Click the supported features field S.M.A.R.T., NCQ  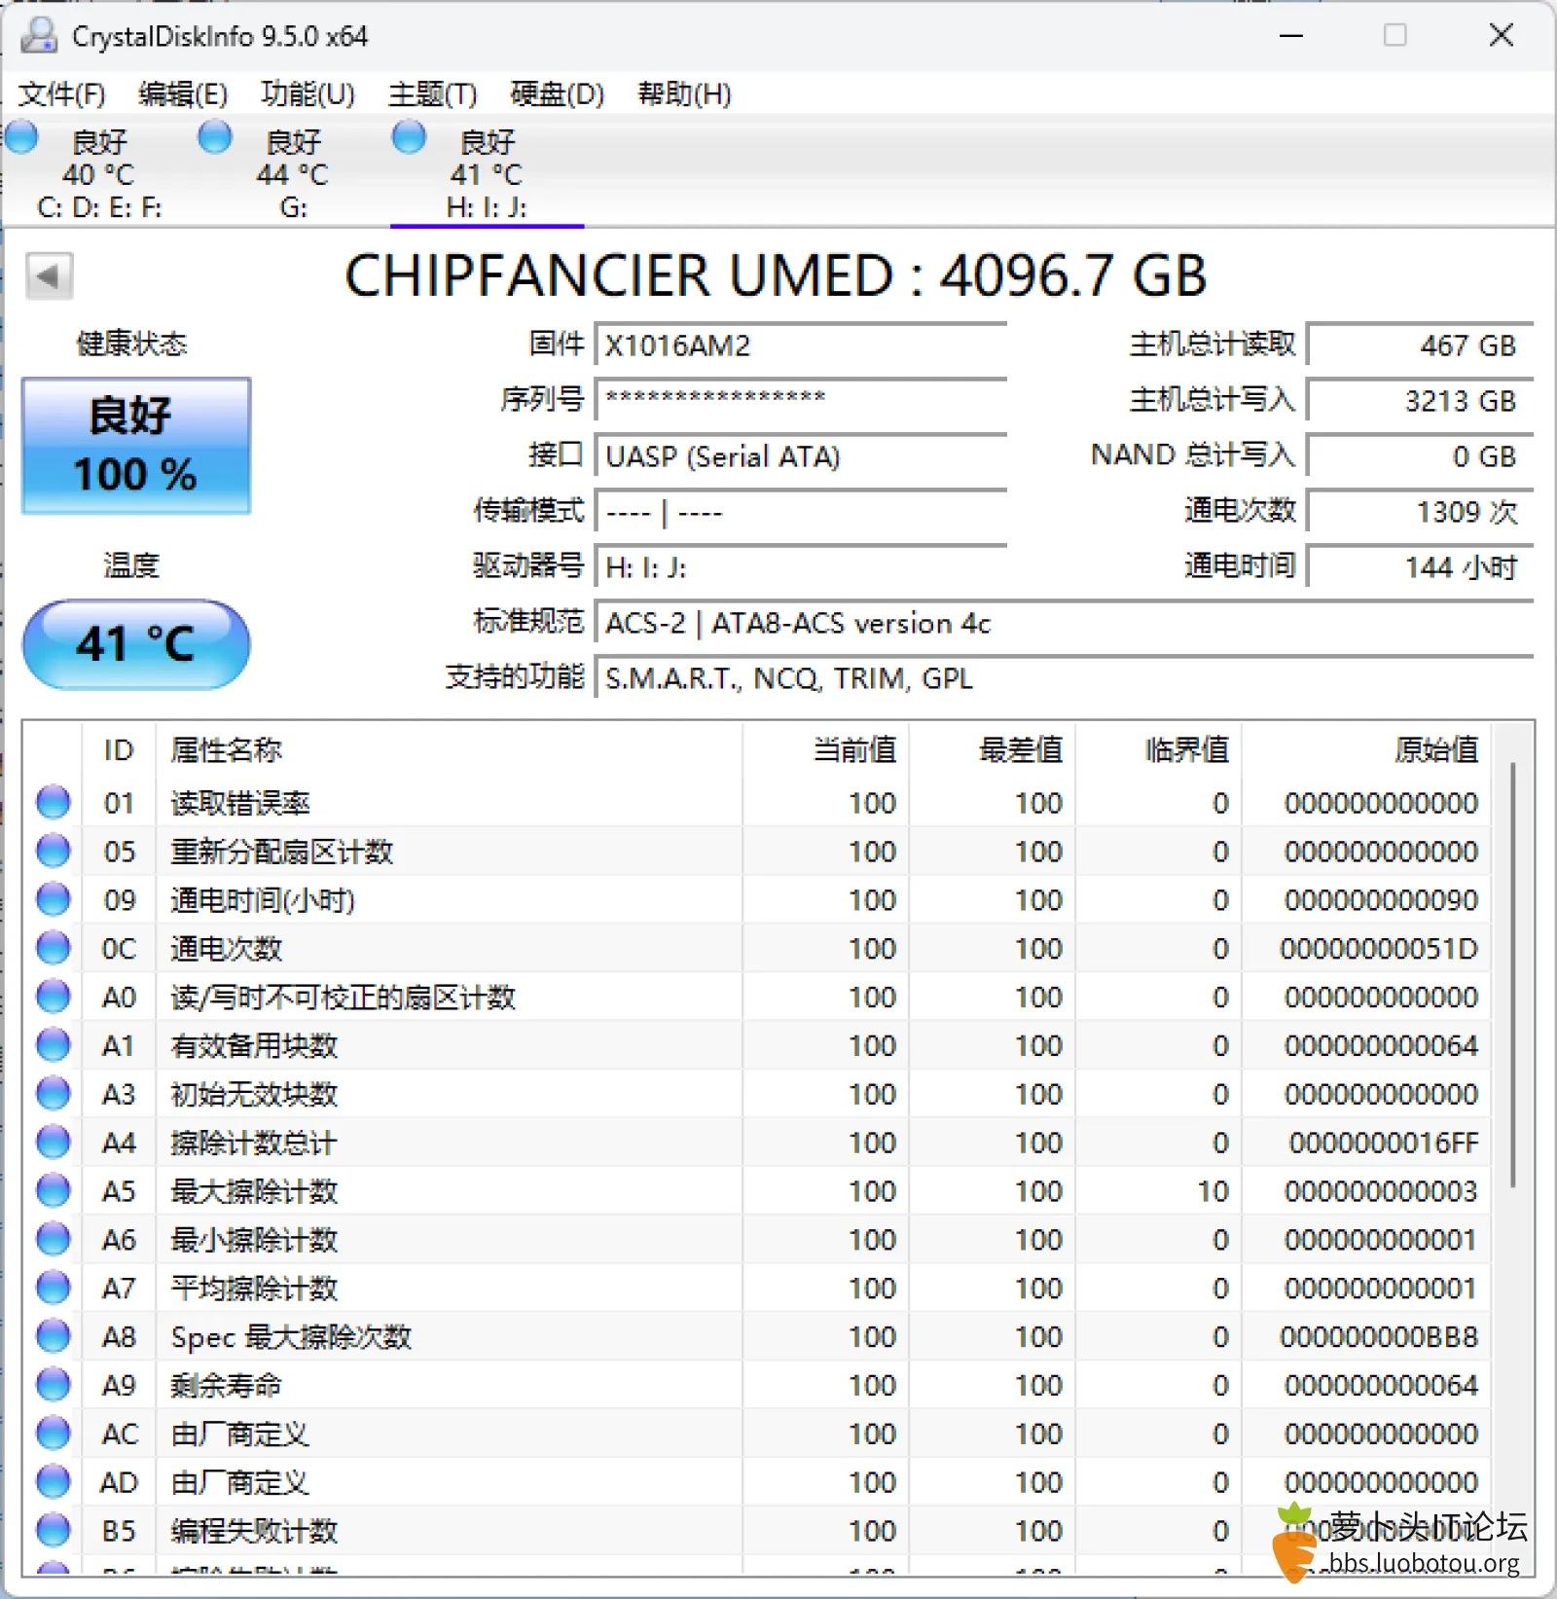tap(1065, 678)
